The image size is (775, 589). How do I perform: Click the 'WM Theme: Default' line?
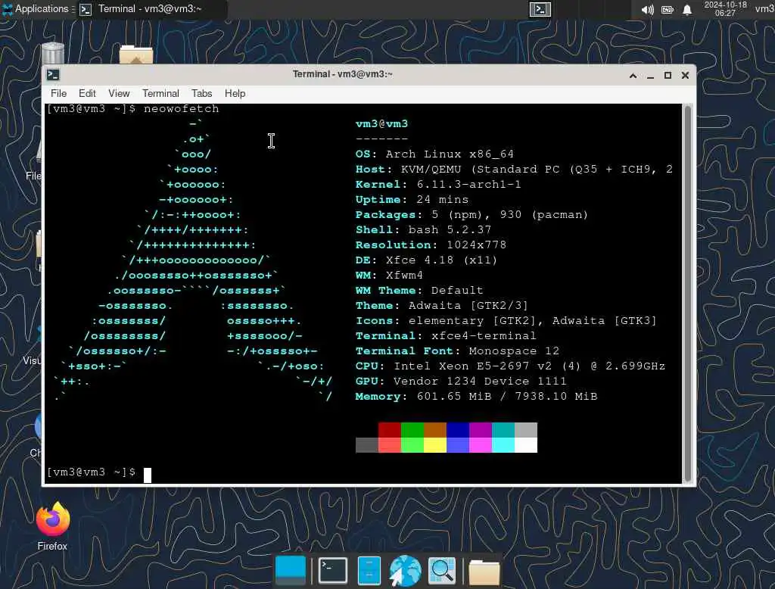pyautogui.click(x=419, y=291)
